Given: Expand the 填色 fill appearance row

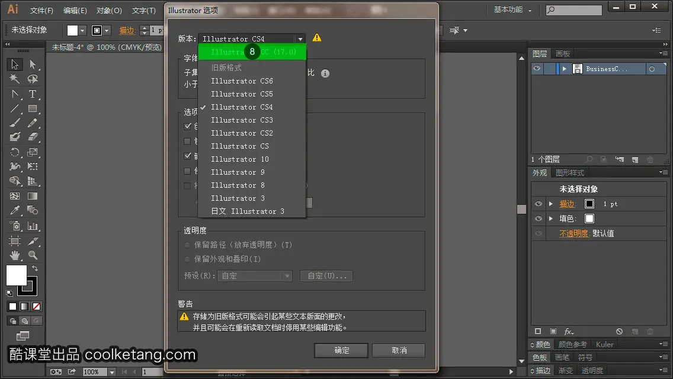Looking at the screenshot, I should point(551,219).
